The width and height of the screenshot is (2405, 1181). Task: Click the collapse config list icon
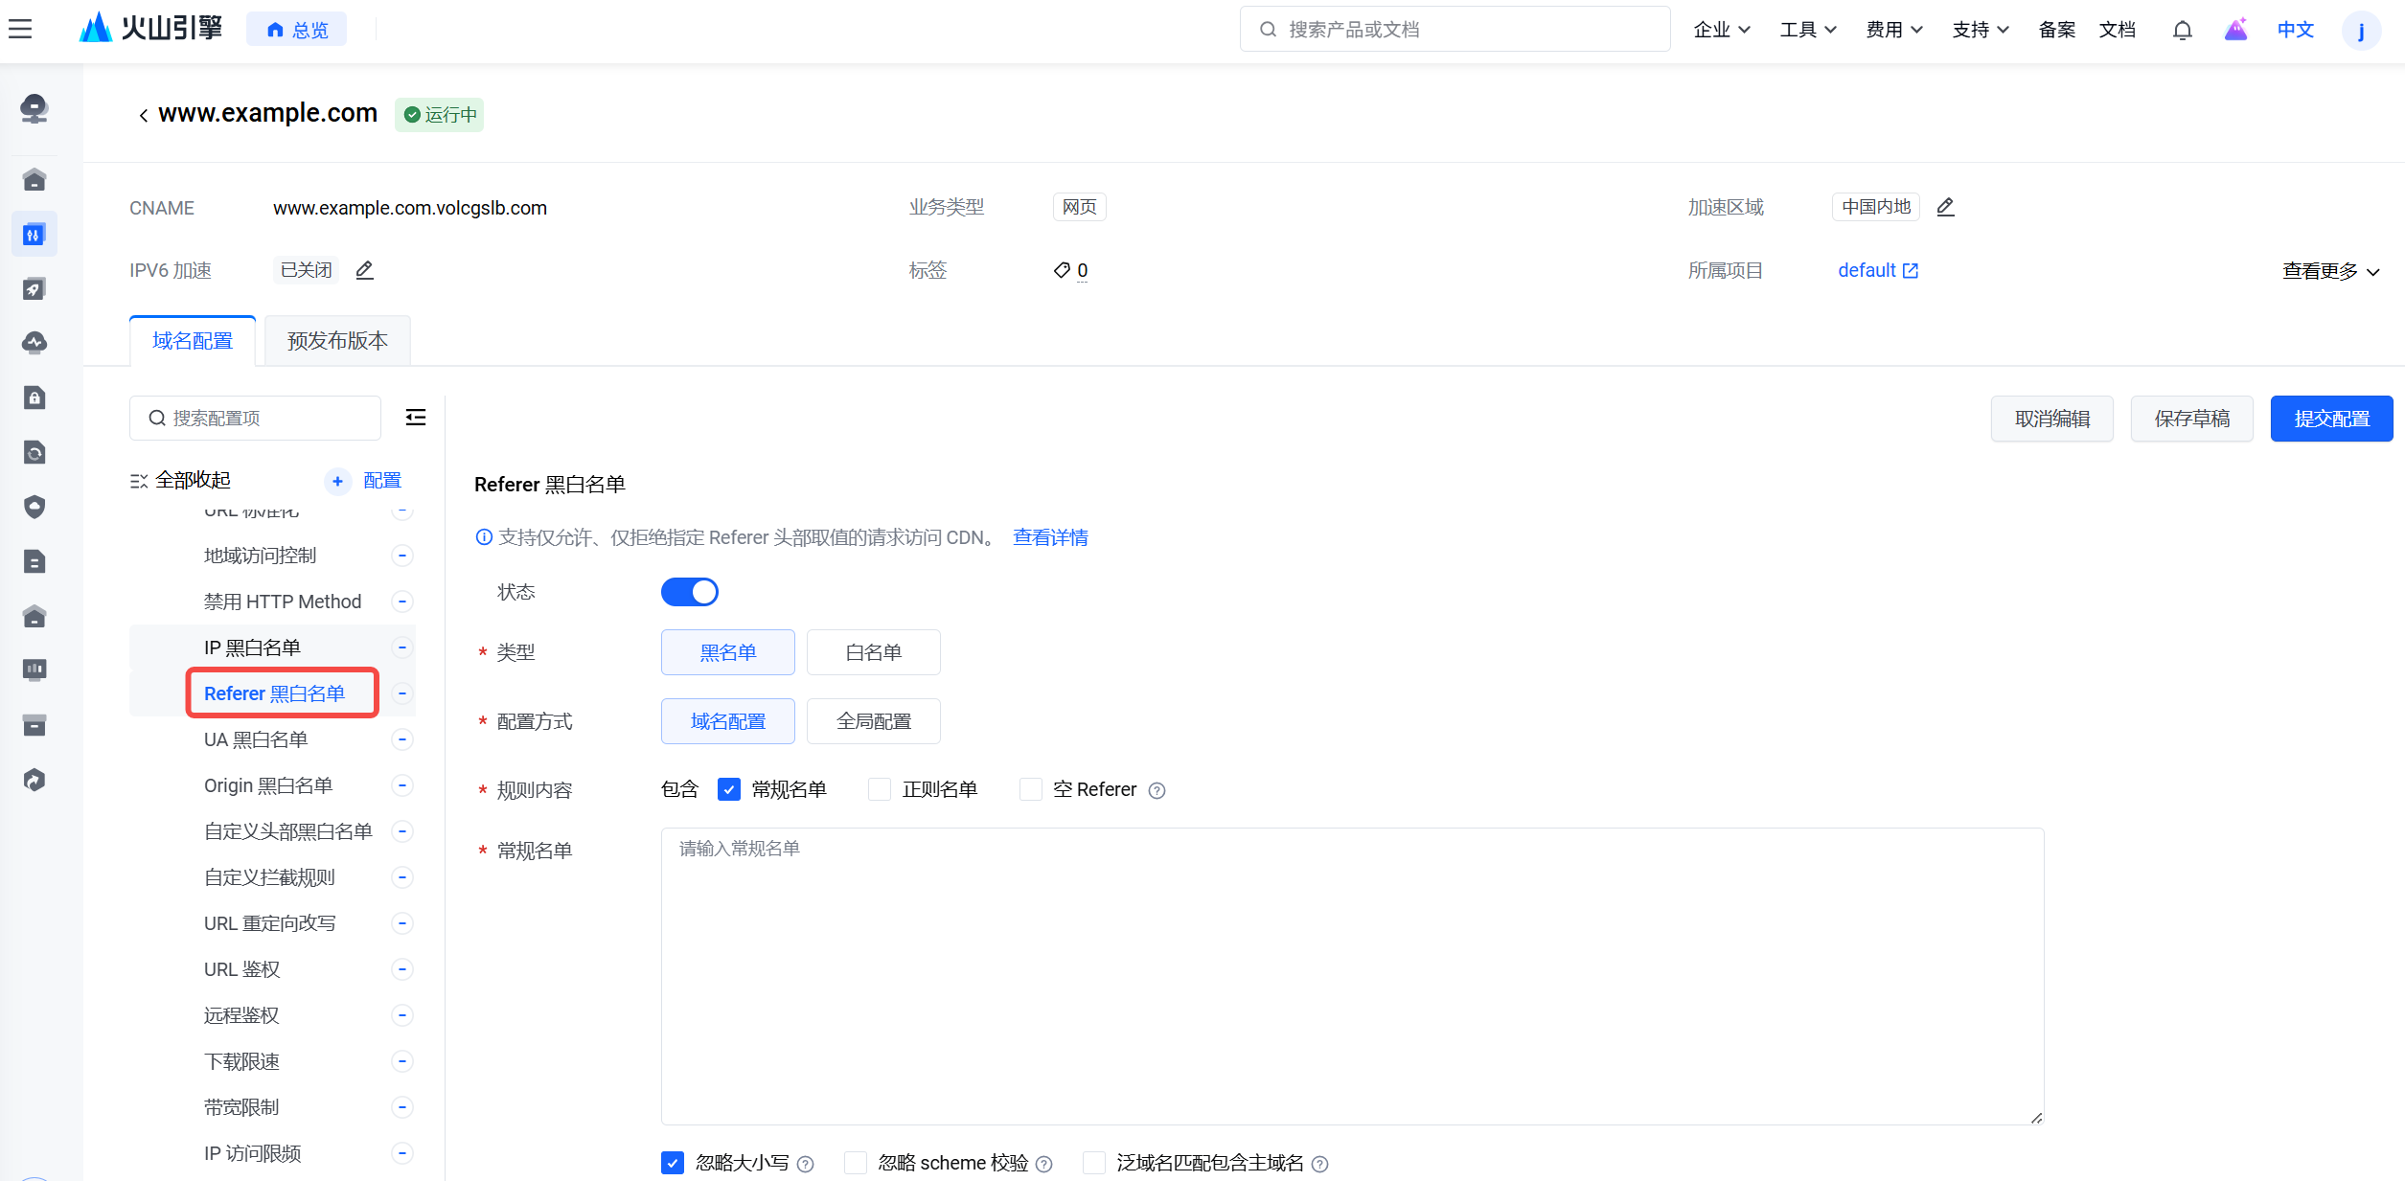415,418
